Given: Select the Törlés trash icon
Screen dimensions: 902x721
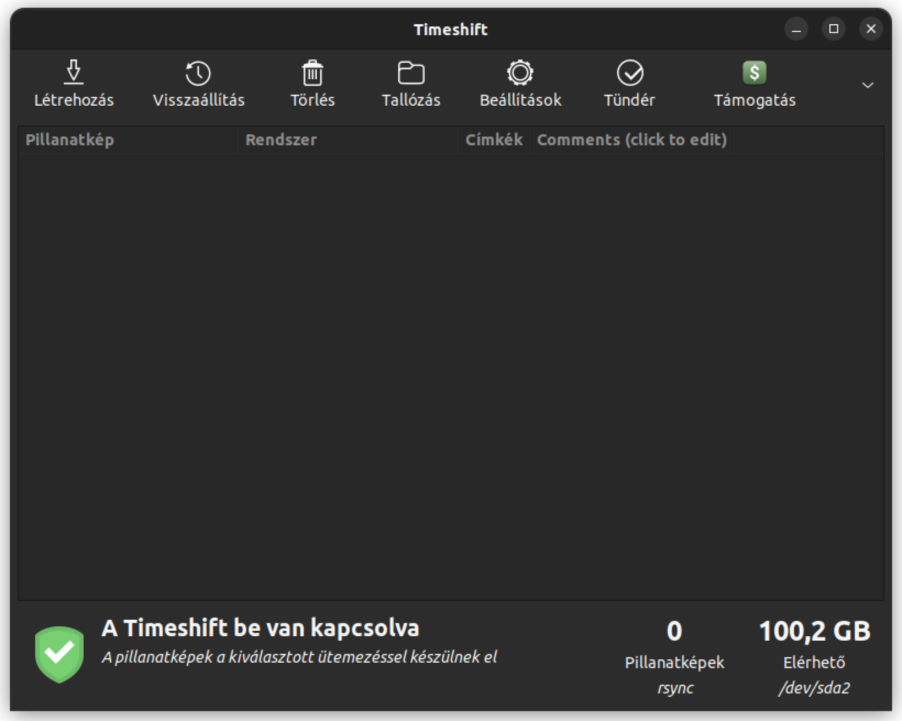Looking at the screenshot, I should pyautogui.click(x=312, y=73).
